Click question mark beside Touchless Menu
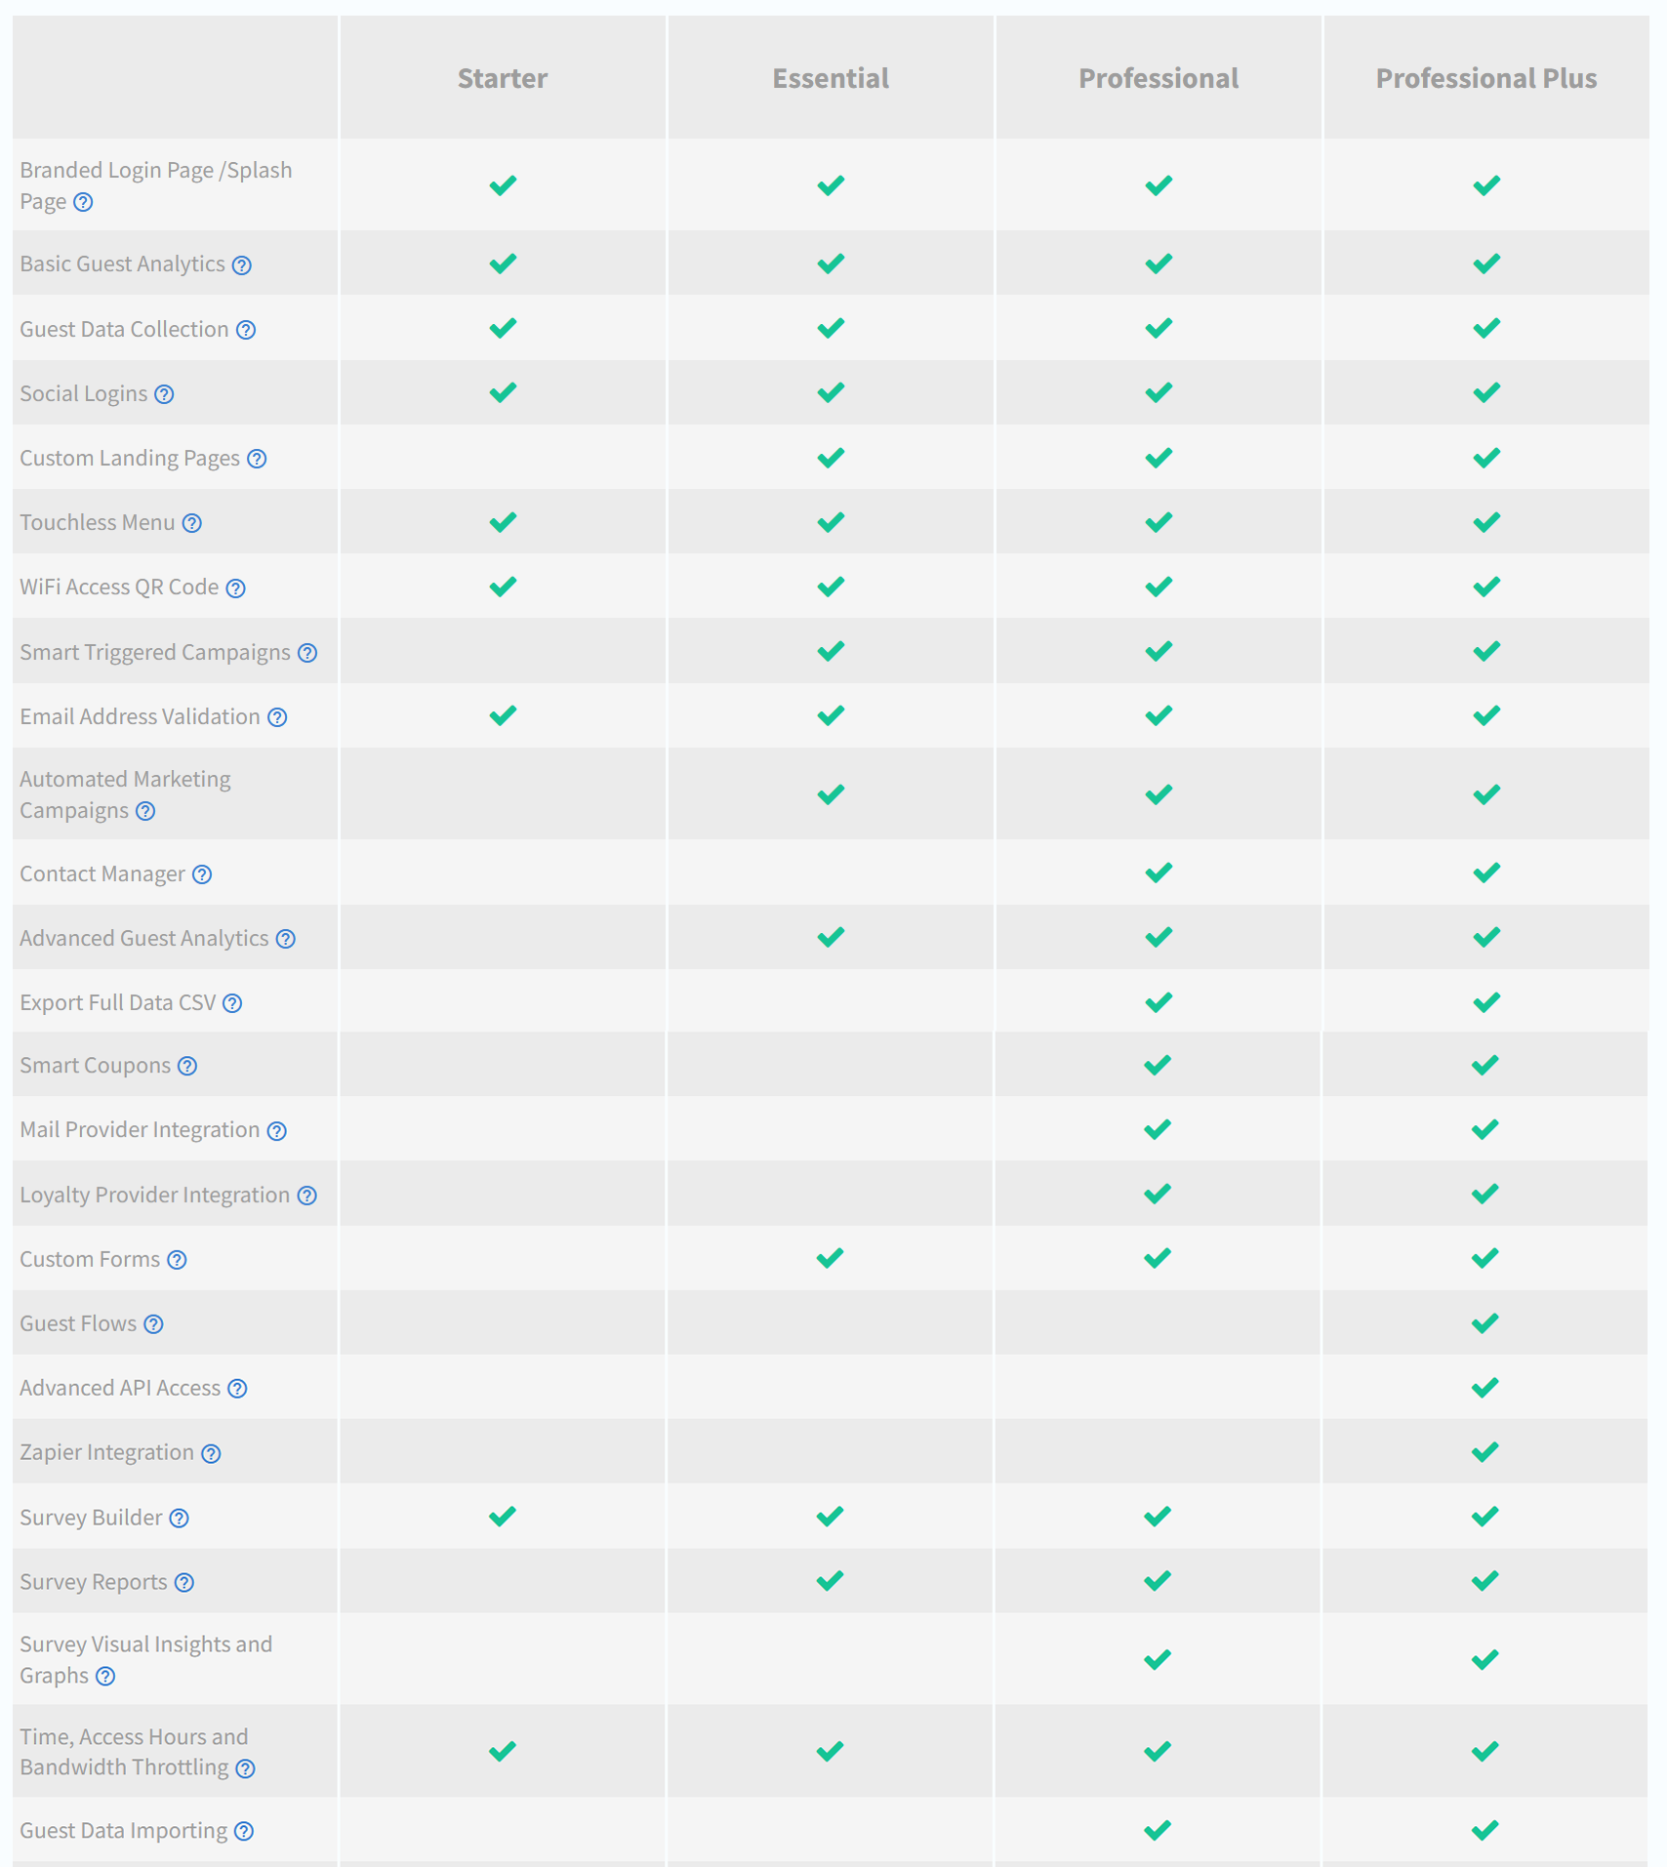 [x=192, y=523]
